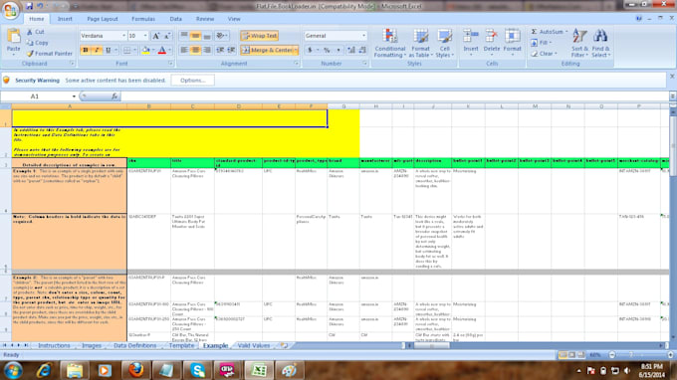Open the General number format dropdown
Viewport: 677px width, 380px height.
tap(363, 36)
